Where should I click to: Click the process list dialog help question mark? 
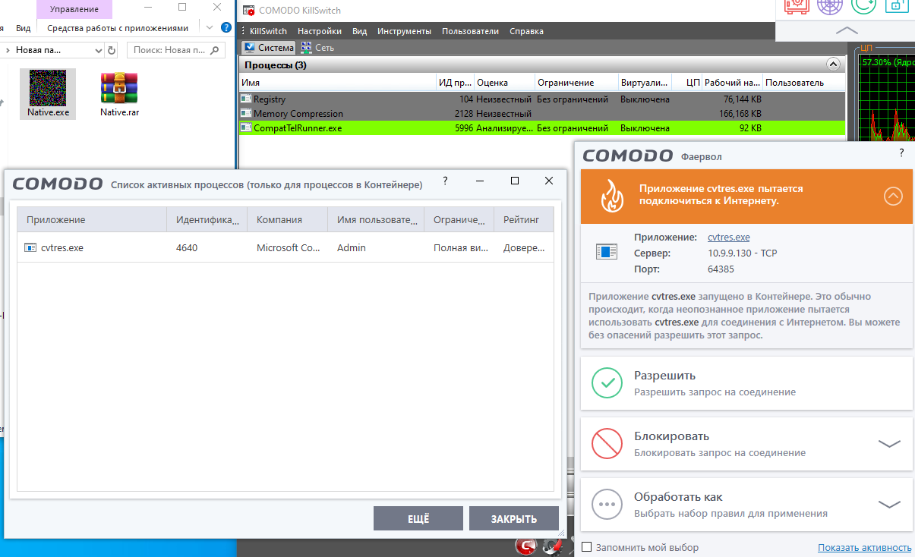(445, 181)
